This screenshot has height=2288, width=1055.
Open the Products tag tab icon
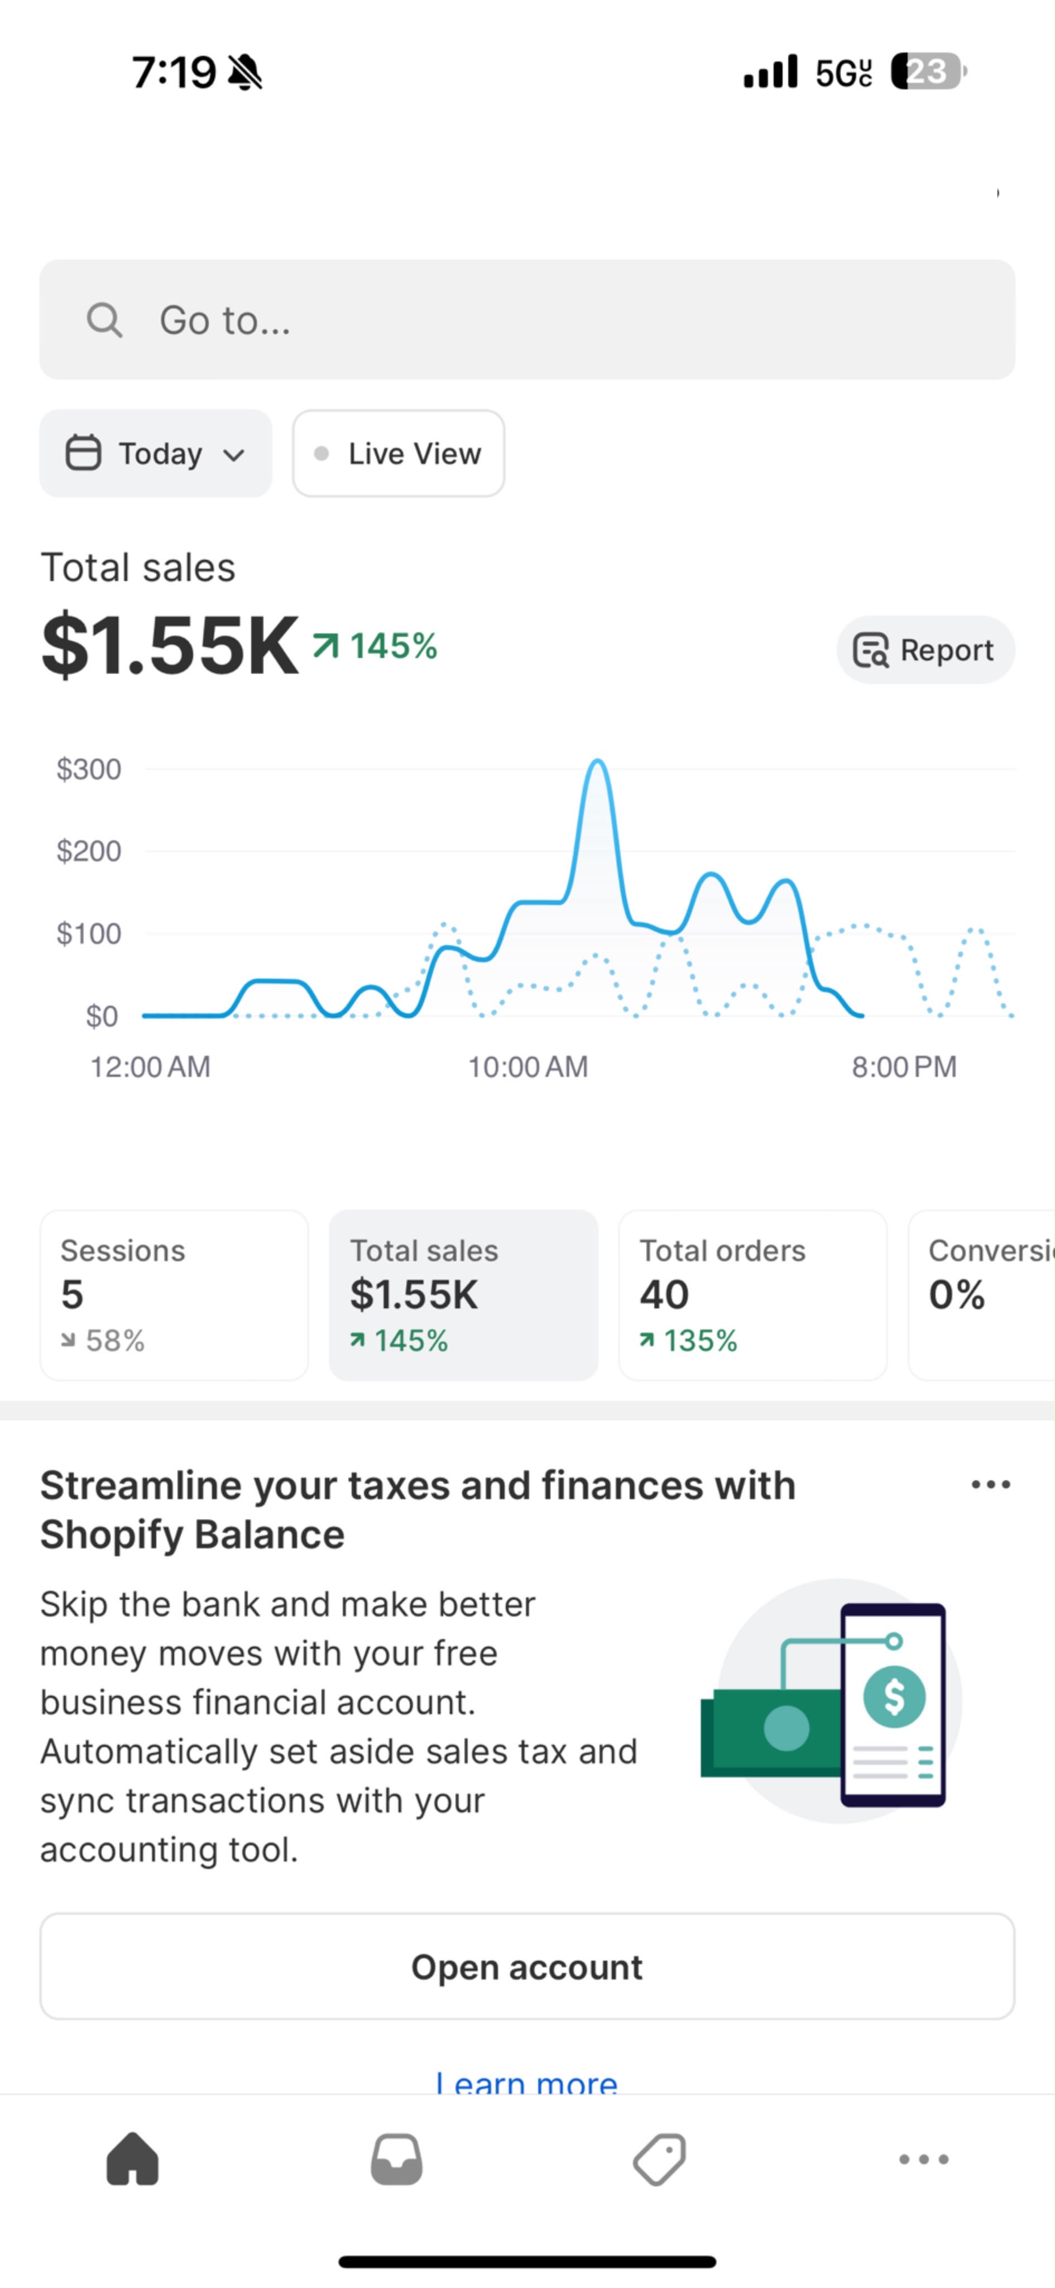(x=659, y=2158)
